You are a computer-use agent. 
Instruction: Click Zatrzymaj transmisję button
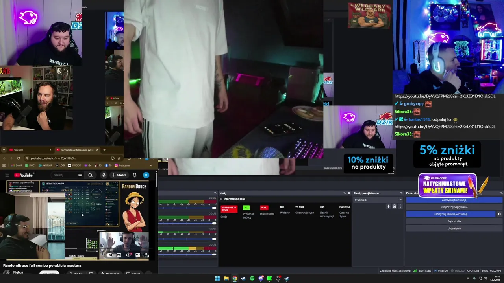click(x=454, y=200)
